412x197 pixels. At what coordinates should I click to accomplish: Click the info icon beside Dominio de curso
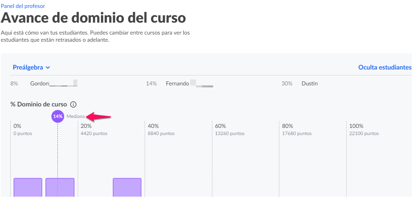pyautogui.click(x=73, y=104)
